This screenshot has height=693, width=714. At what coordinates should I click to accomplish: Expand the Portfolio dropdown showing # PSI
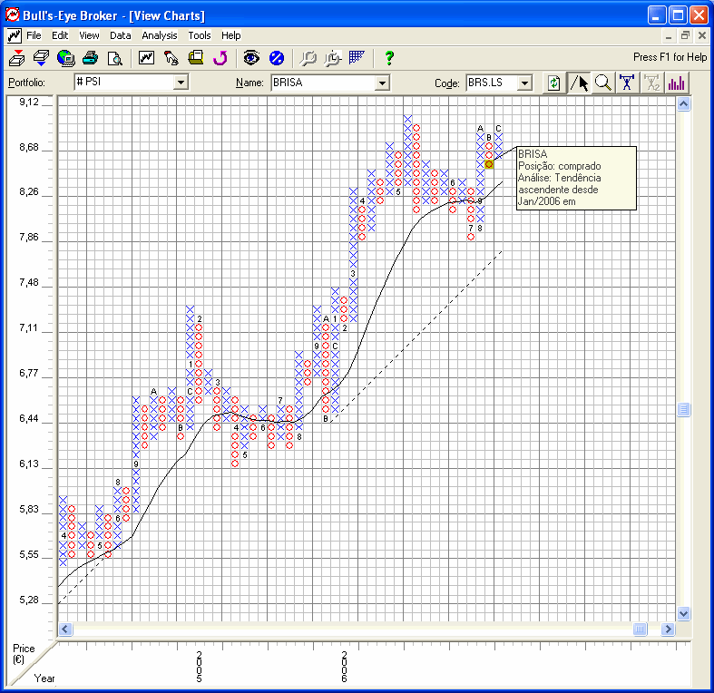tap(180, 83)
